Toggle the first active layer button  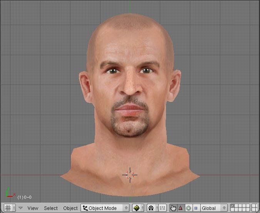[x=232, y=206]
